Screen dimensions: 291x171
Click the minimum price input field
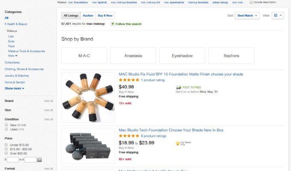[x=13, y=159]
